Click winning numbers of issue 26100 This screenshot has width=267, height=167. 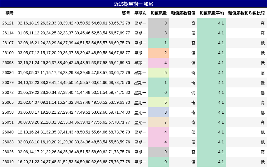(x=74, y=53)
